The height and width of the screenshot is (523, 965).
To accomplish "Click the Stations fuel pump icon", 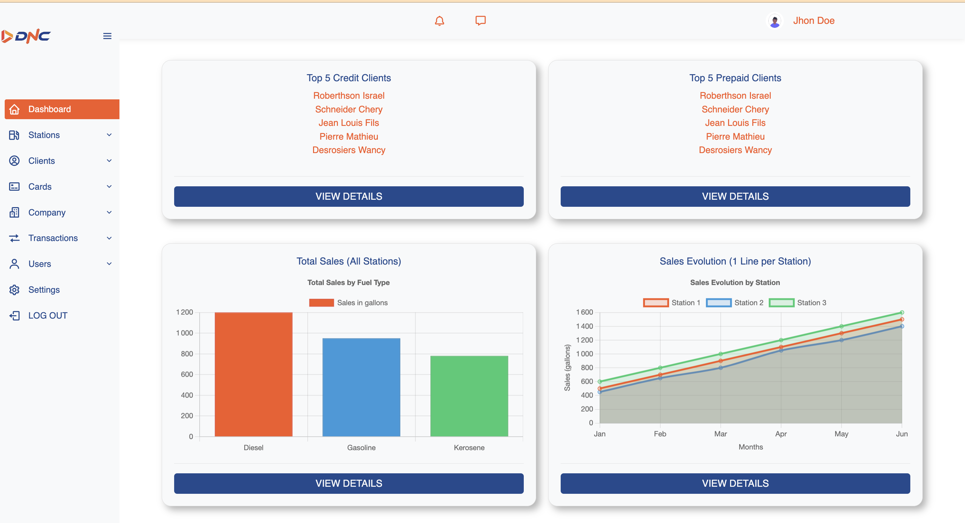I will click(x=14, y=135).
